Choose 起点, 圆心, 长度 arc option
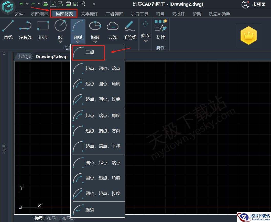Image resolution: width=271 pixels, height=222 pixels. [98, 99]
